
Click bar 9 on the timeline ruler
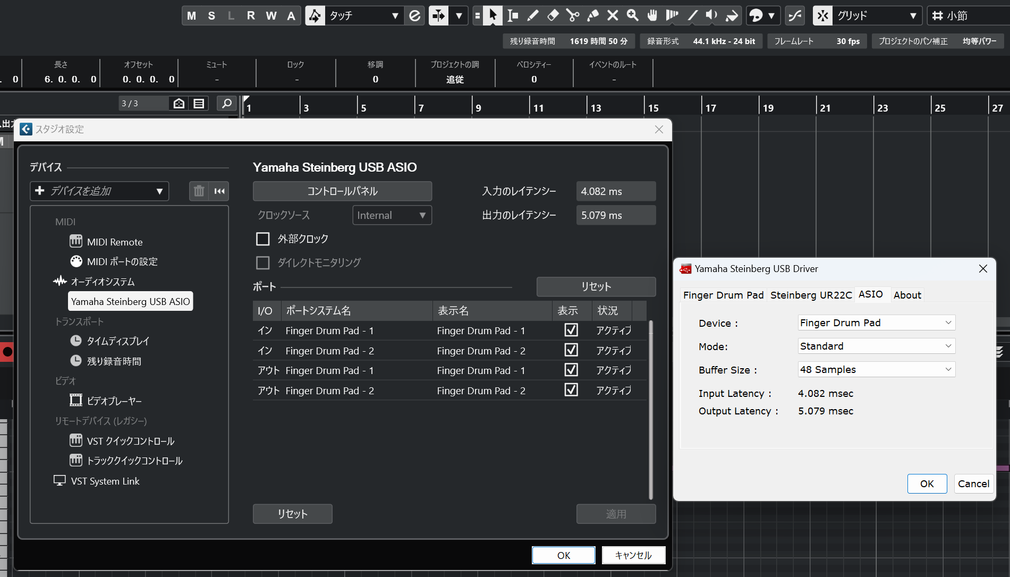(478, 108)
